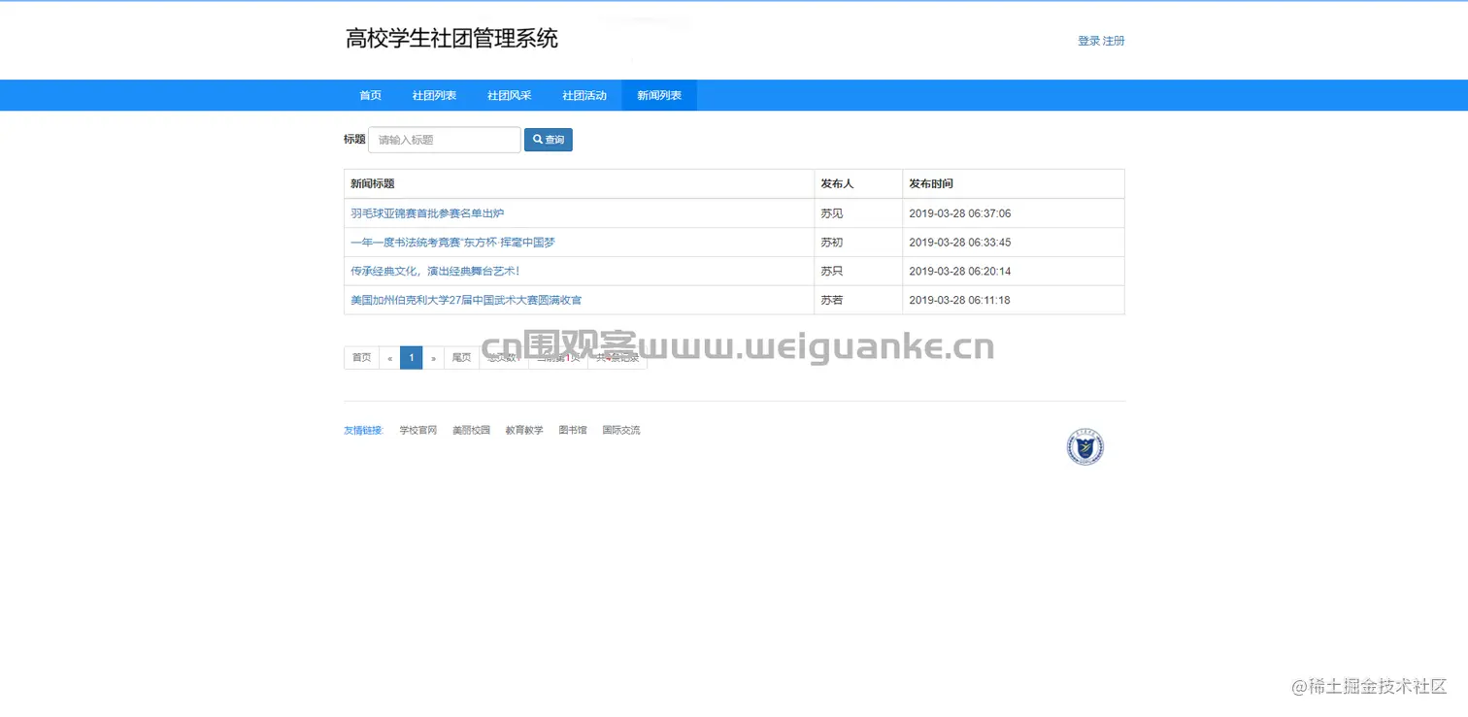Screen dimensions: 1468x717
Task: Open the 学校官网 footer link
Action: 418,430
